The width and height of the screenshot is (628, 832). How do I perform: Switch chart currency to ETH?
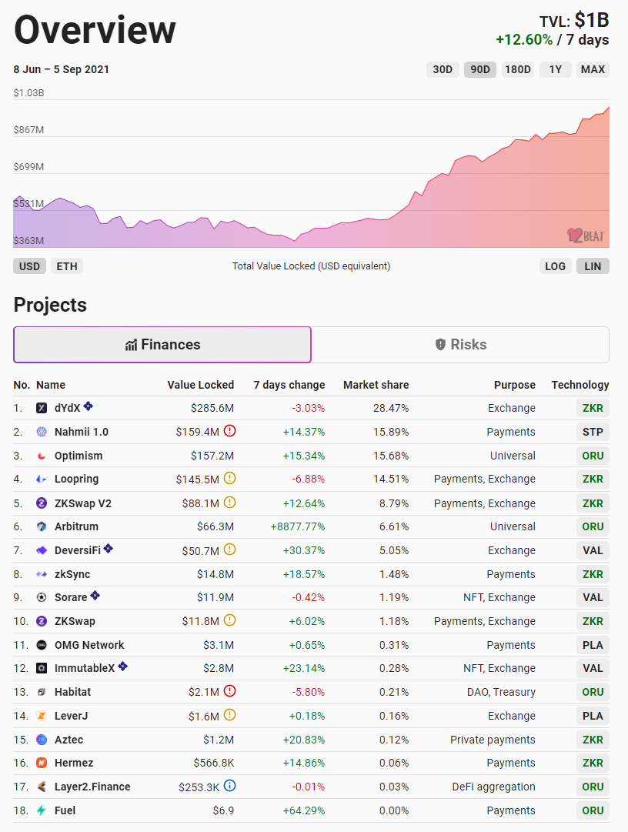point(67,266)
